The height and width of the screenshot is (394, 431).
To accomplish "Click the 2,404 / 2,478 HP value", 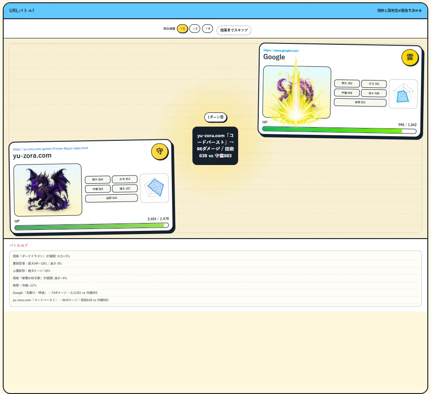I will [x=158, y=219].
